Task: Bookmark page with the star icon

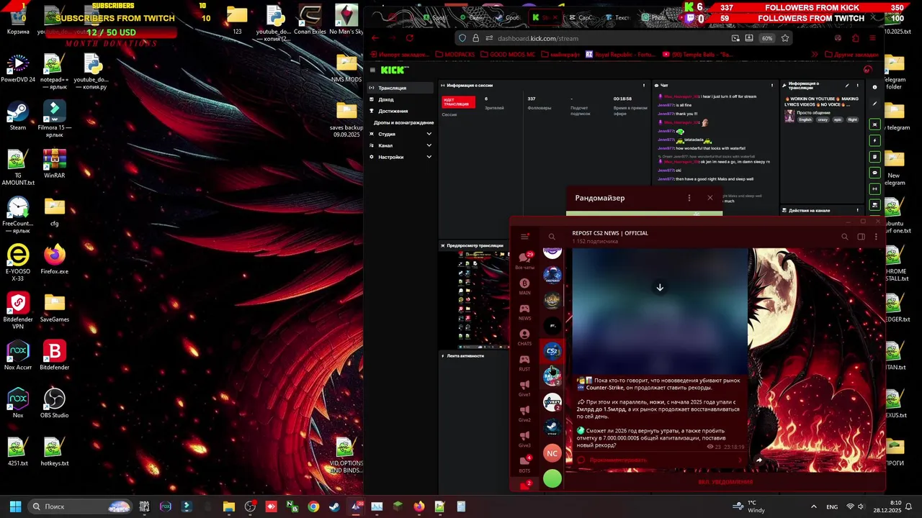Action: [784, 38]
